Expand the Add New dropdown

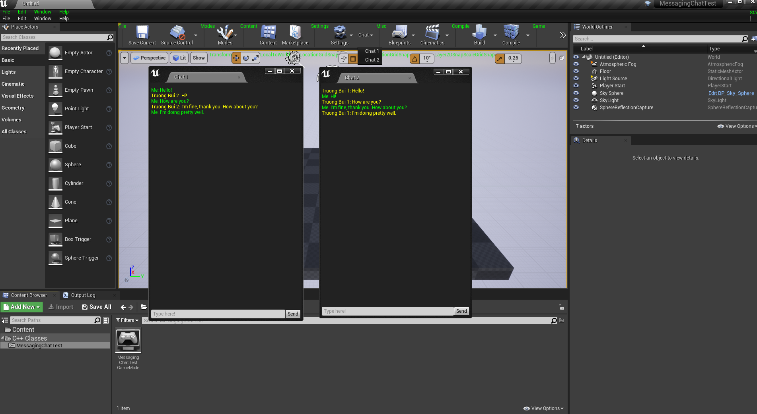pos(22,307)
